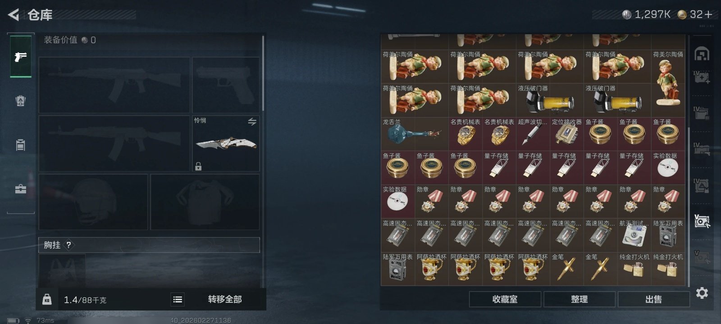
Task: Open the clipboard gear tab in sidebar
Action: click(21, 145)
